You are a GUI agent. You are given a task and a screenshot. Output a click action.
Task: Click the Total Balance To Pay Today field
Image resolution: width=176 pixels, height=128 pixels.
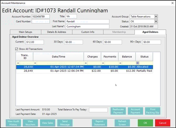(x=98, y=110)
